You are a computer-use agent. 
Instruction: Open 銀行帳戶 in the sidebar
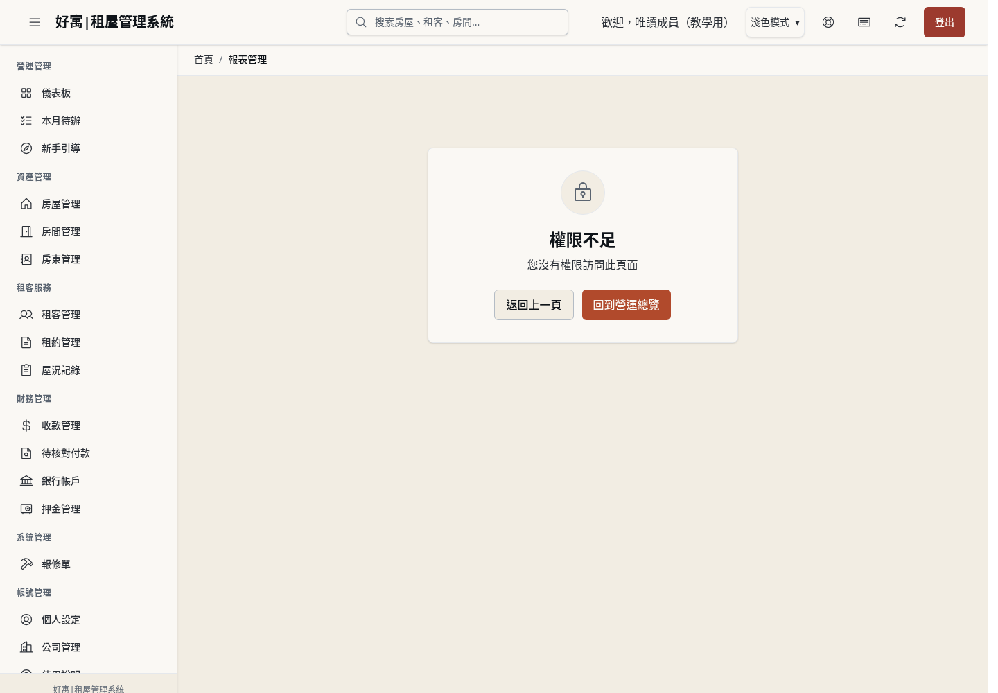tap(89, 481)
